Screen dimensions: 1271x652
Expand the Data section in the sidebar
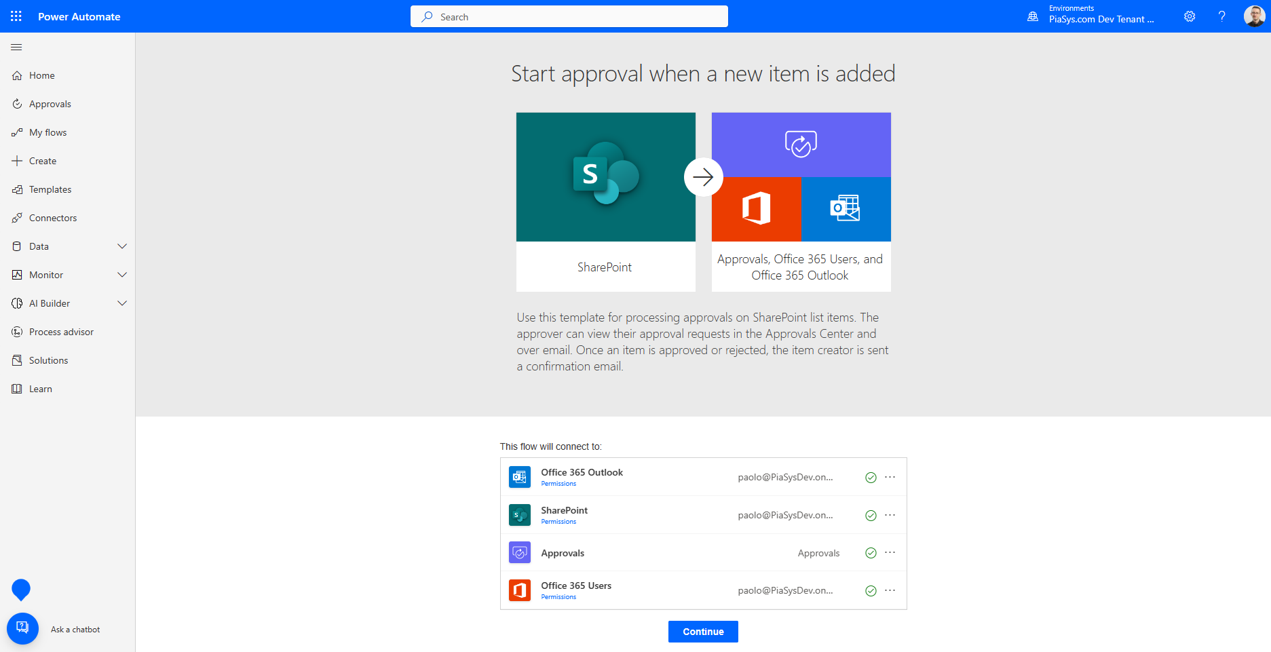point(122,246)
